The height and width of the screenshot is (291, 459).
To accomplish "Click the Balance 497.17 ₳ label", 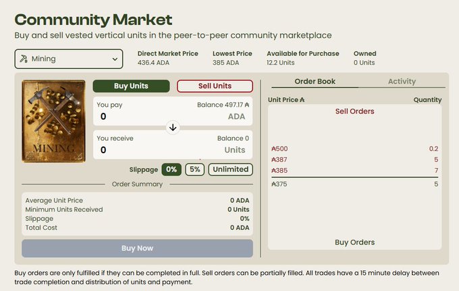I will coord(223,105).
